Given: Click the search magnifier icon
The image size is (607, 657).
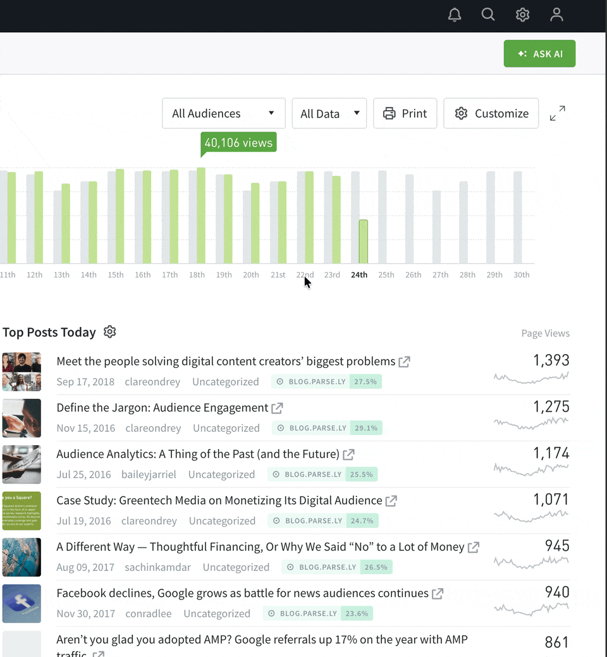Looking at the screenshot, I should coord(488,15).
